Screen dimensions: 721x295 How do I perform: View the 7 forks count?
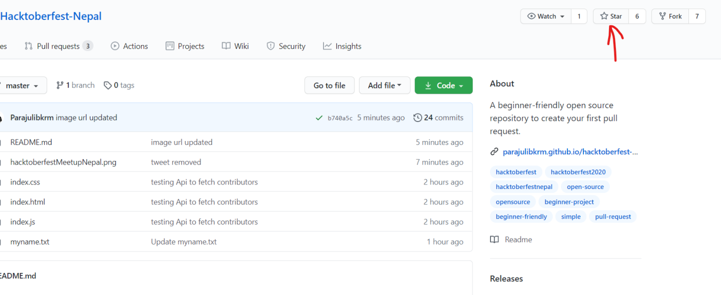click(x=697, y=16)
